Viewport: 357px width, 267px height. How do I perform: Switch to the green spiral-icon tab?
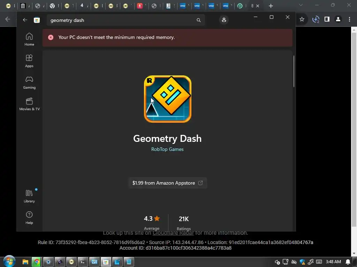coord(240,6)
